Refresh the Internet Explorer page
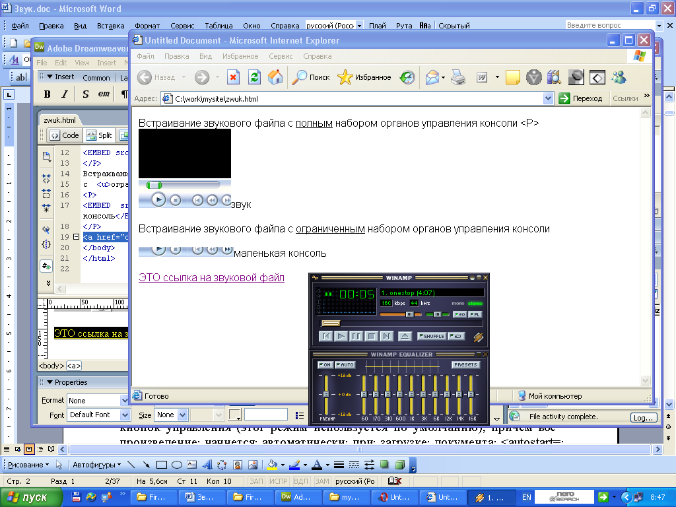 pos(254,77)
